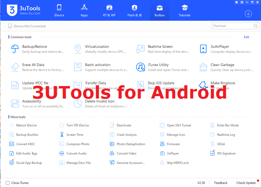Click the shirt skin icon in title bar
The image size is (261, 187).
(236, 2)
